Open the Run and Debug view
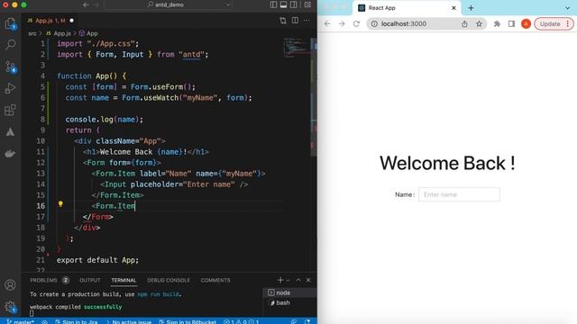The image size is (577, 324). click(x=10, y=88)
